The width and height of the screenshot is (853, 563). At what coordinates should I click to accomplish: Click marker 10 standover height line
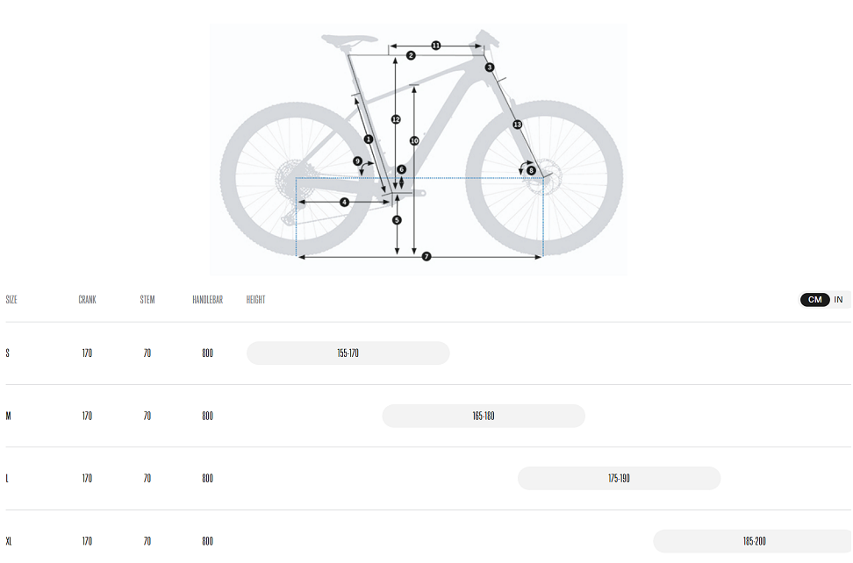414,141
